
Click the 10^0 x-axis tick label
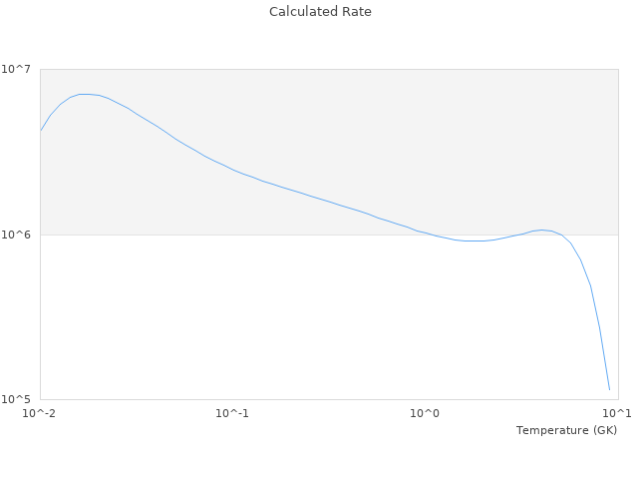(x=426, y=413)
